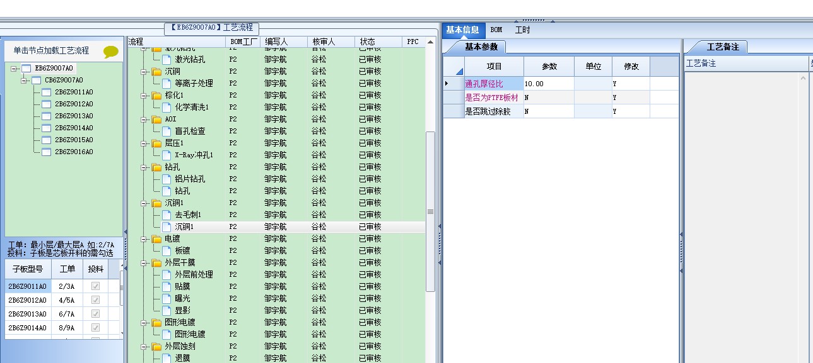Toggle 投料 checkbox for 2B6Z9013A0
The height and width of the screenshot is (363, 813).
[95, 314]
